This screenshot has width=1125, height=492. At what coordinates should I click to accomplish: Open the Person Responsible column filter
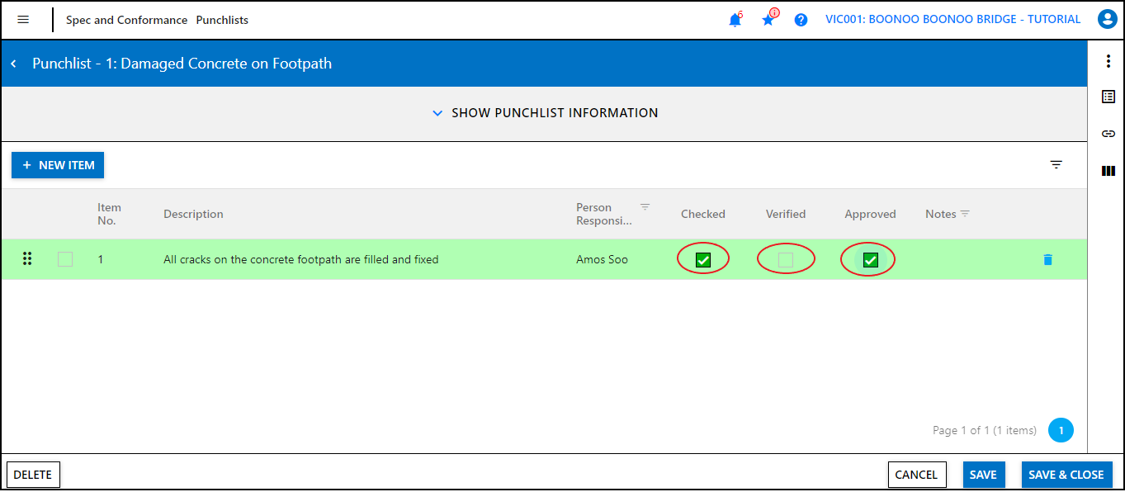(x=645, y=207)
